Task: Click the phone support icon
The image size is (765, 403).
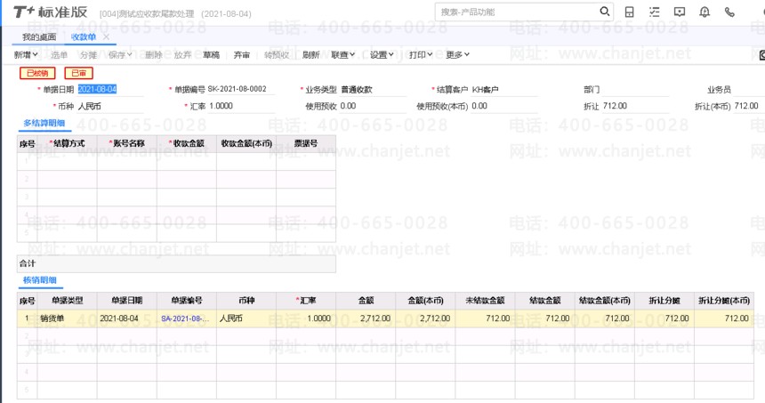Action: (x=729, y=12)
